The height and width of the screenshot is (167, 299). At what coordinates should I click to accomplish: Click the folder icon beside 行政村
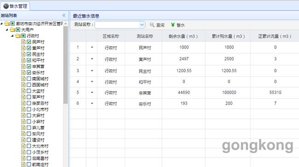click(18, 36)
